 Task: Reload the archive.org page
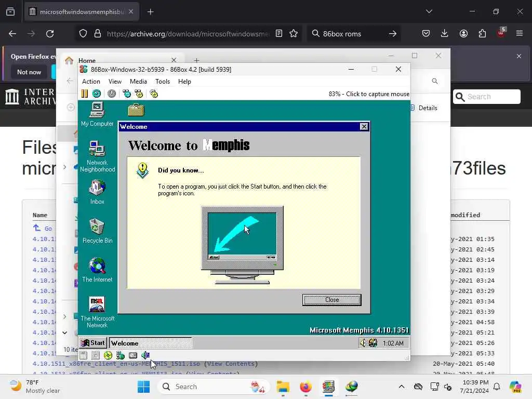(x=50, y=34)
